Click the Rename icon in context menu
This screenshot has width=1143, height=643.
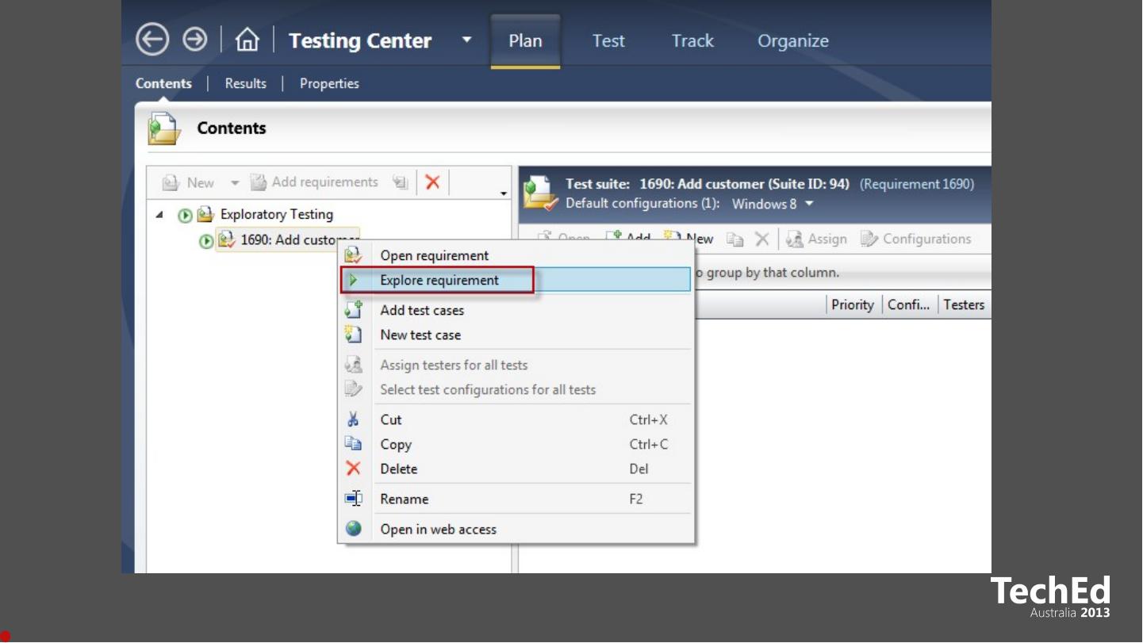[x=354, y=499]
